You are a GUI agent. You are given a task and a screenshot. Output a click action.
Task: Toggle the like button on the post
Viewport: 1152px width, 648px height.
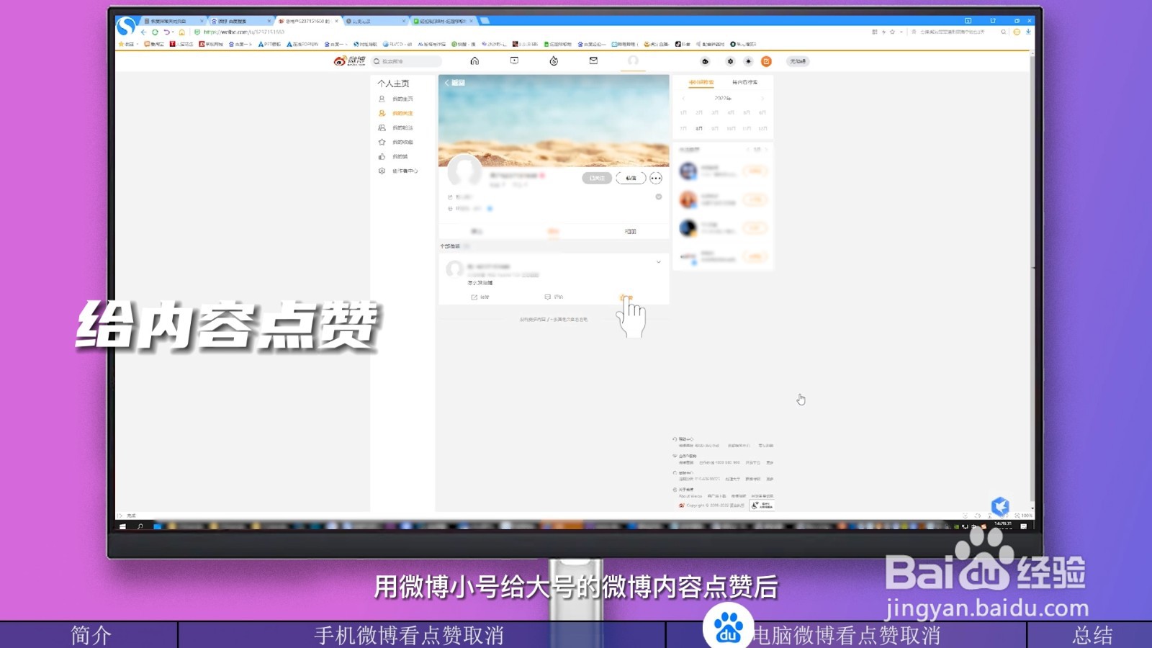point(625,297)
